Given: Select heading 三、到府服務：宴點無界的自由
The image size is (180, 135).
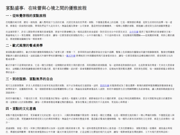Looking at the screenshot, I should coord(29,79).
